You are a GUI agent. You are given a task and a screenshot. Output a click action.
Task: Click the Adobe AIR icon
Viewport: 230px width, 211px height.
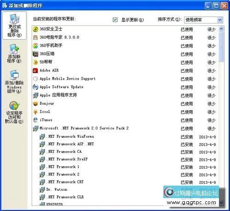click(x=35, y=70)
